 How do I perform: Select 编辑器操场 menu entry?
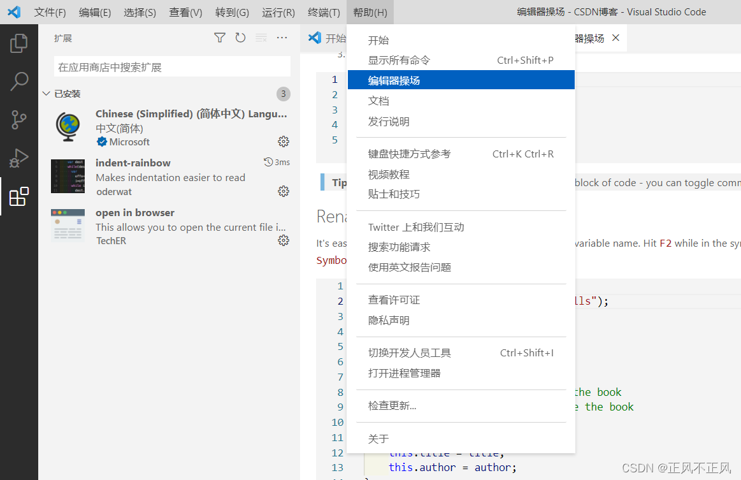tap(461, 80)
